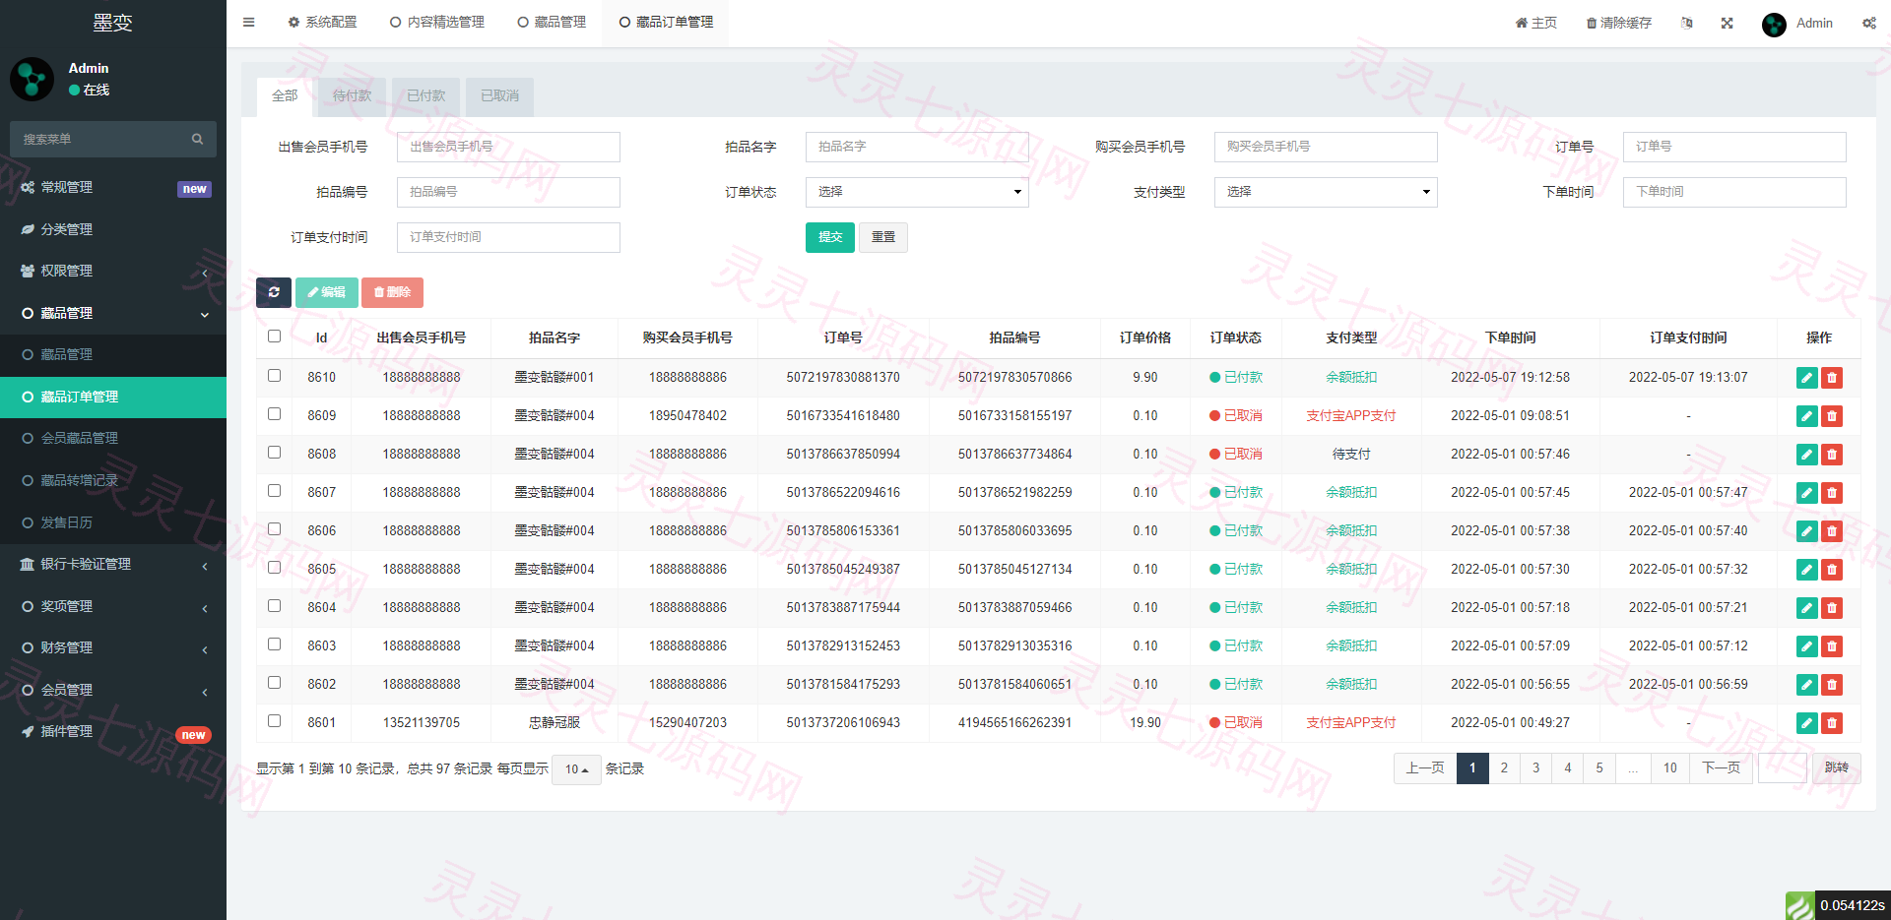Click the 主页 home icon link

pos(1535,23)
